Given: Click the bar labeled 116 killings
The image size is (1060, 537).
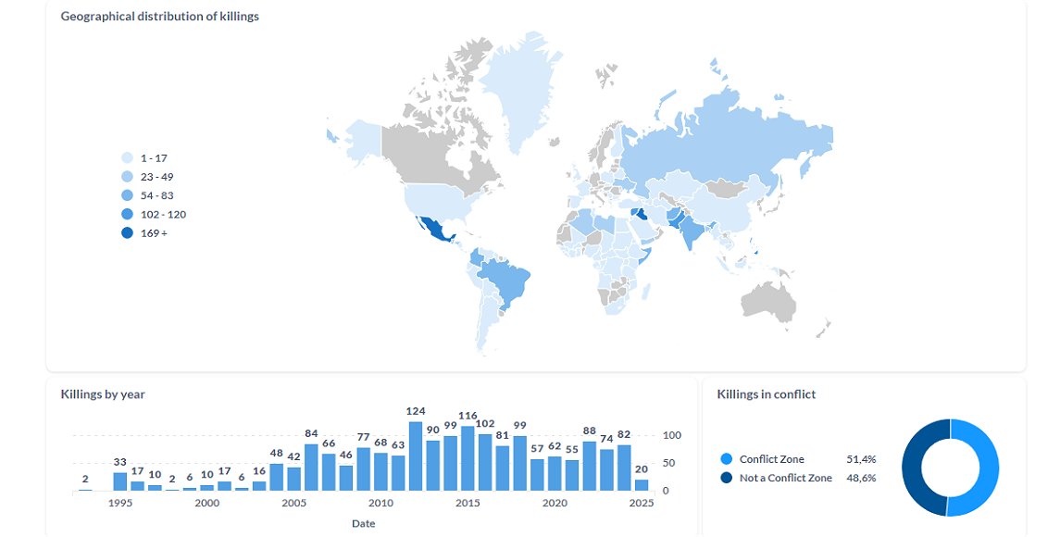Looking at the screenshot, I should 468,458.
